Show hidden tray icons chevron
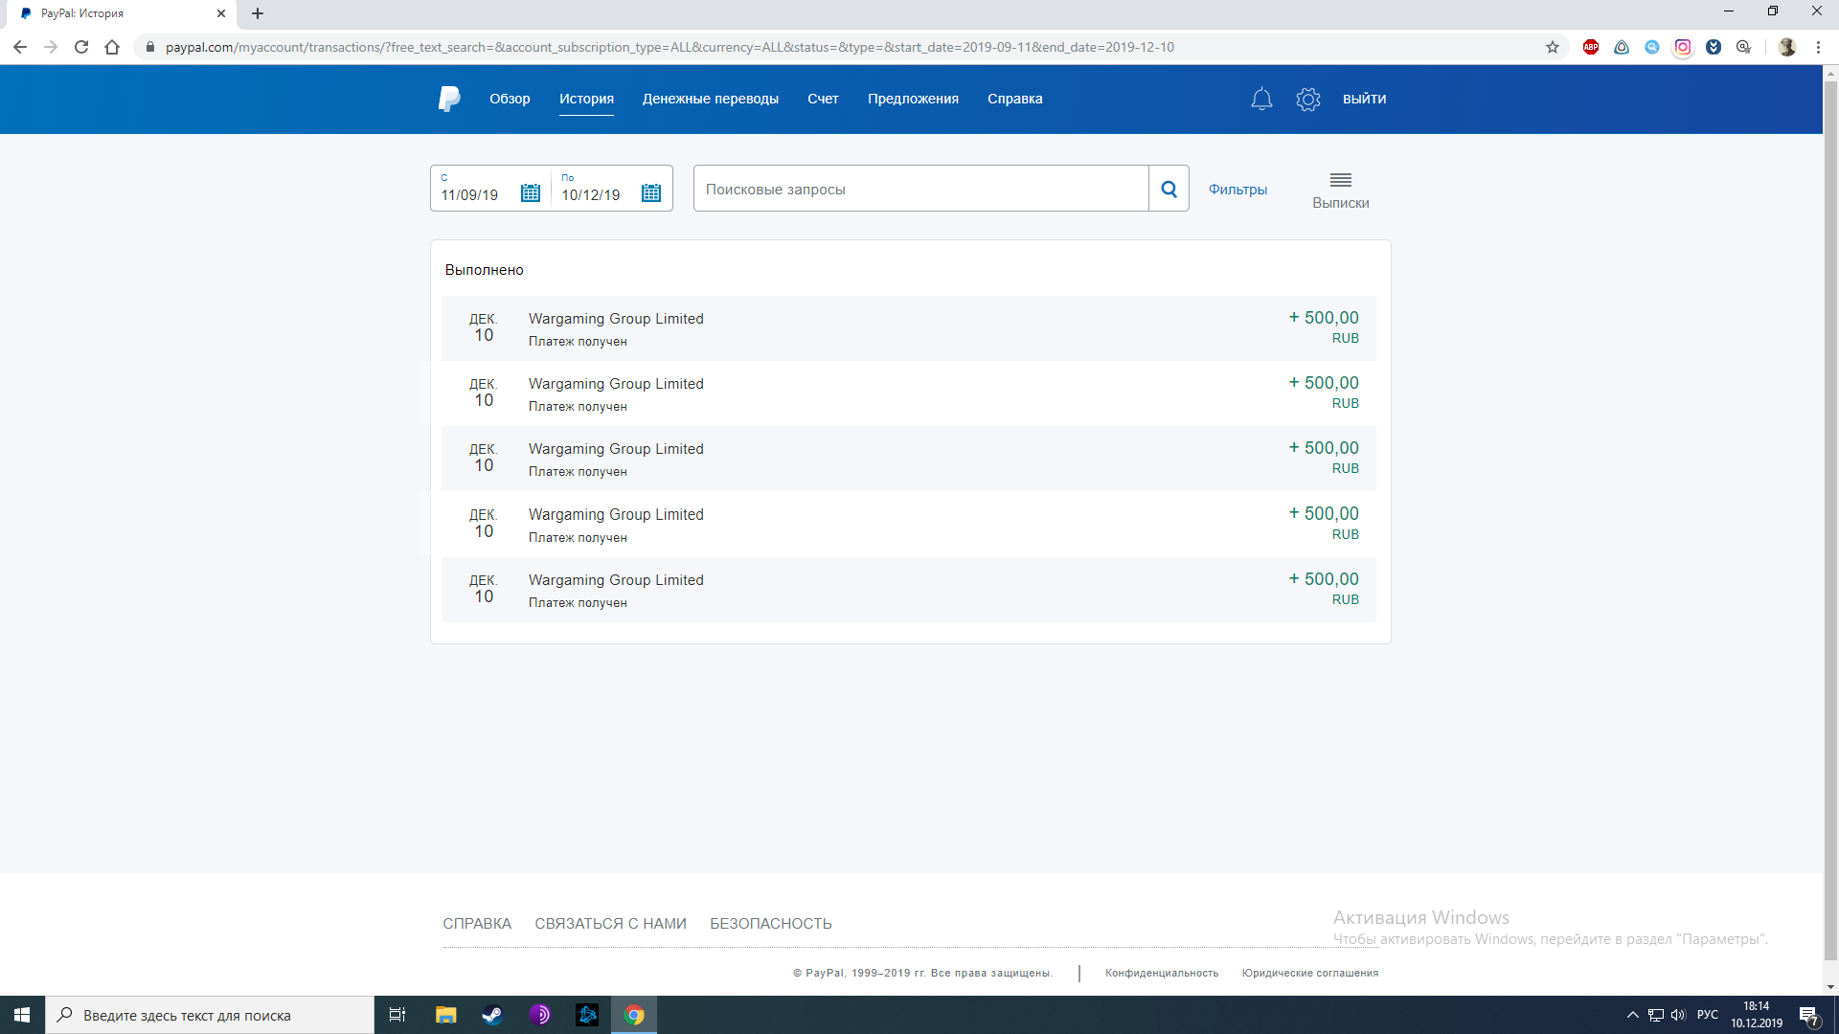The height and width of the screenshot is (1034, 1839). (x=1633, y=1015)
